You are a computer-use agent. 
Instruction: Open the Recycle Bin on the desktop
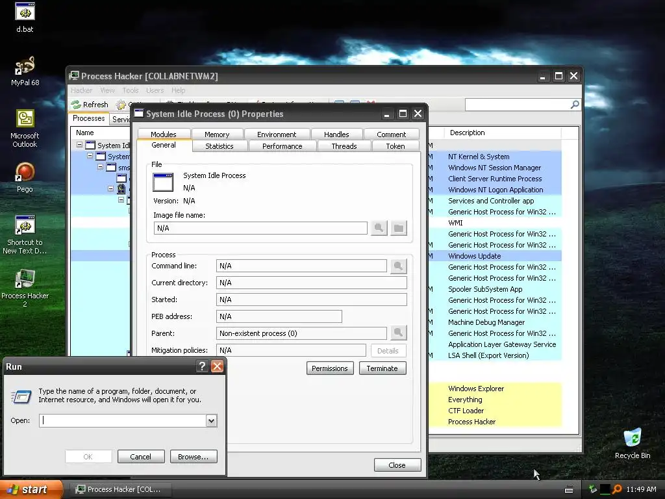point(633,443)
